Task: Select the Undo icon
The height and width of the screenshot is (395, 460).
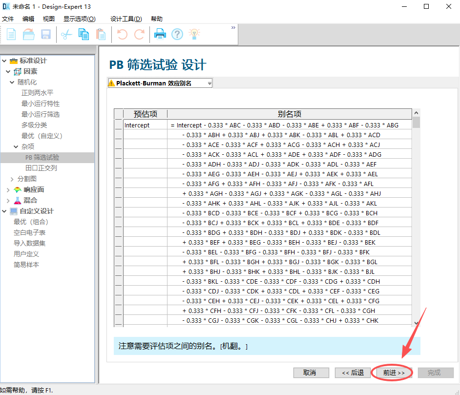Action: 123,34
